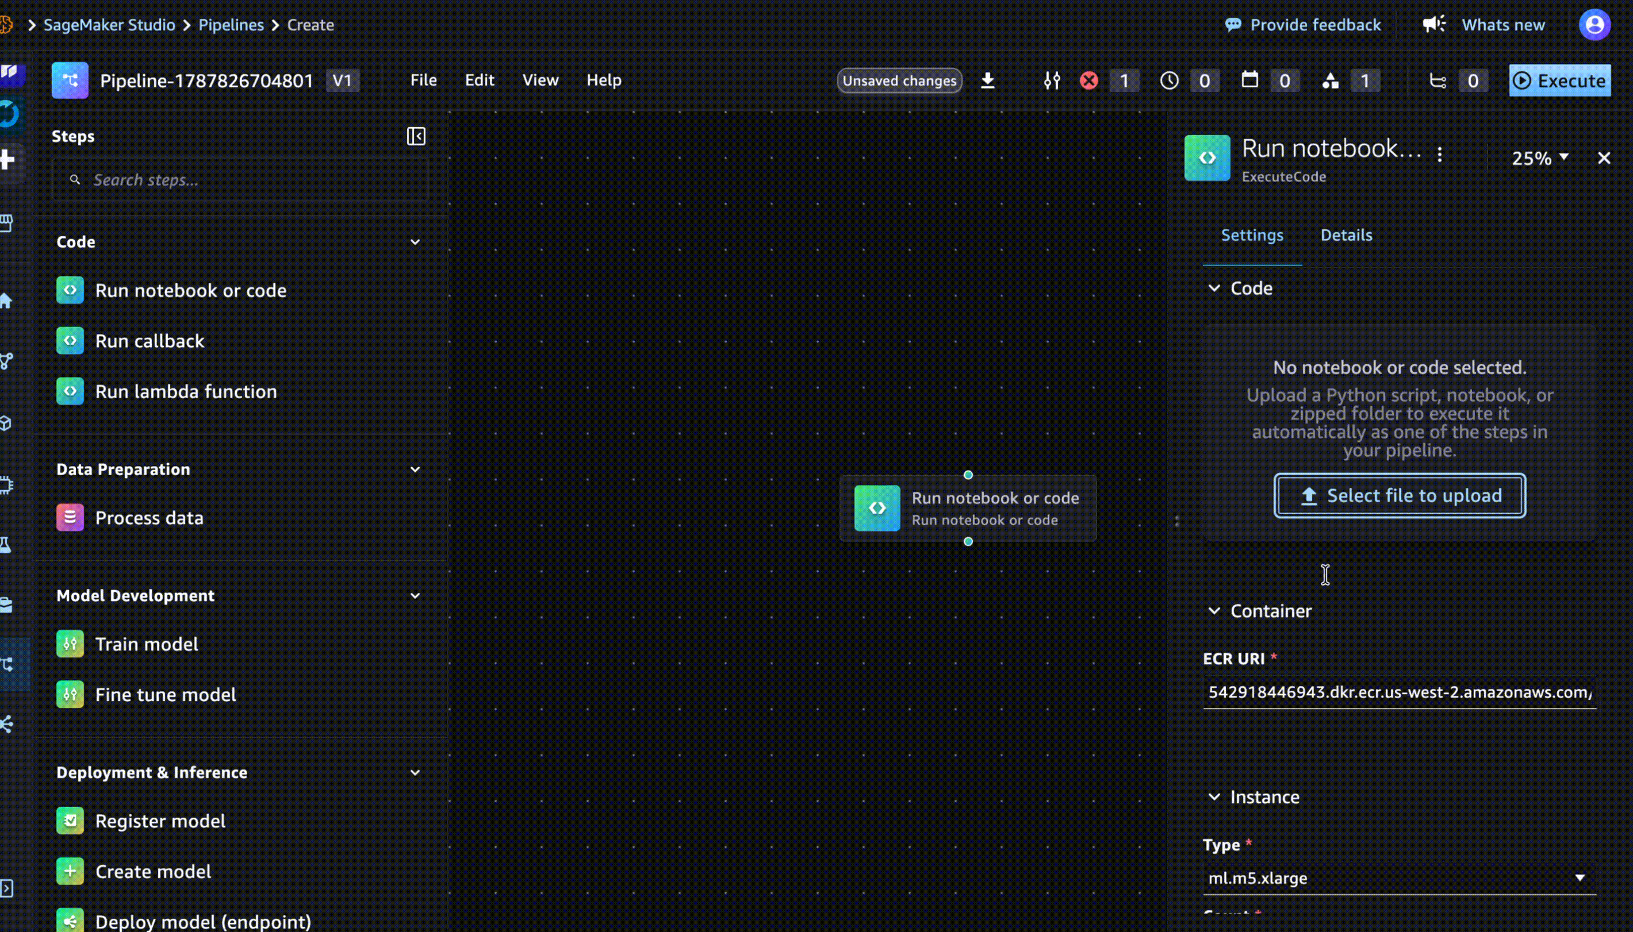Click the Process data step icon
Screen dimensions: 1633x932
[70, 517]
